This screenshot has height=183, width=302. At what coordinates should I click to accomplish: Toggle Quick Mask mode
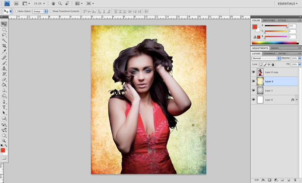tap(4, 158)
